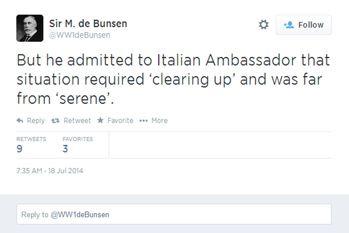Click the "Favorite" text label
The width and height of the screenshot is (349, 233).
pyautogui.click(x=120, y=121)
